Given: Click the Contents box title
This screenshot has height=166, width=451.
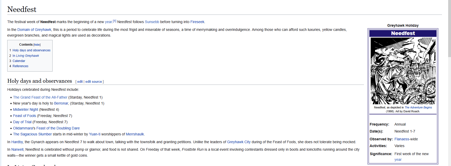Looking at the screenshot, I should point(26,45).
